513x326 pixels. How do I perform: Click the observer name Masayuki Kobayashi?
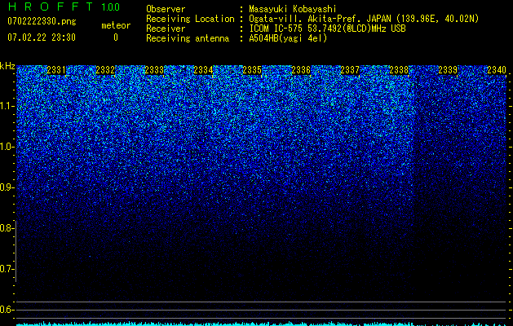tap(293, 9)
